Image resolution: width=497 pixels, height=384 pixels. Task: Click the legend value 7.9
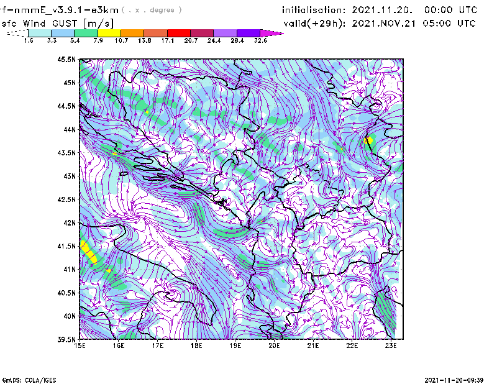98,40
